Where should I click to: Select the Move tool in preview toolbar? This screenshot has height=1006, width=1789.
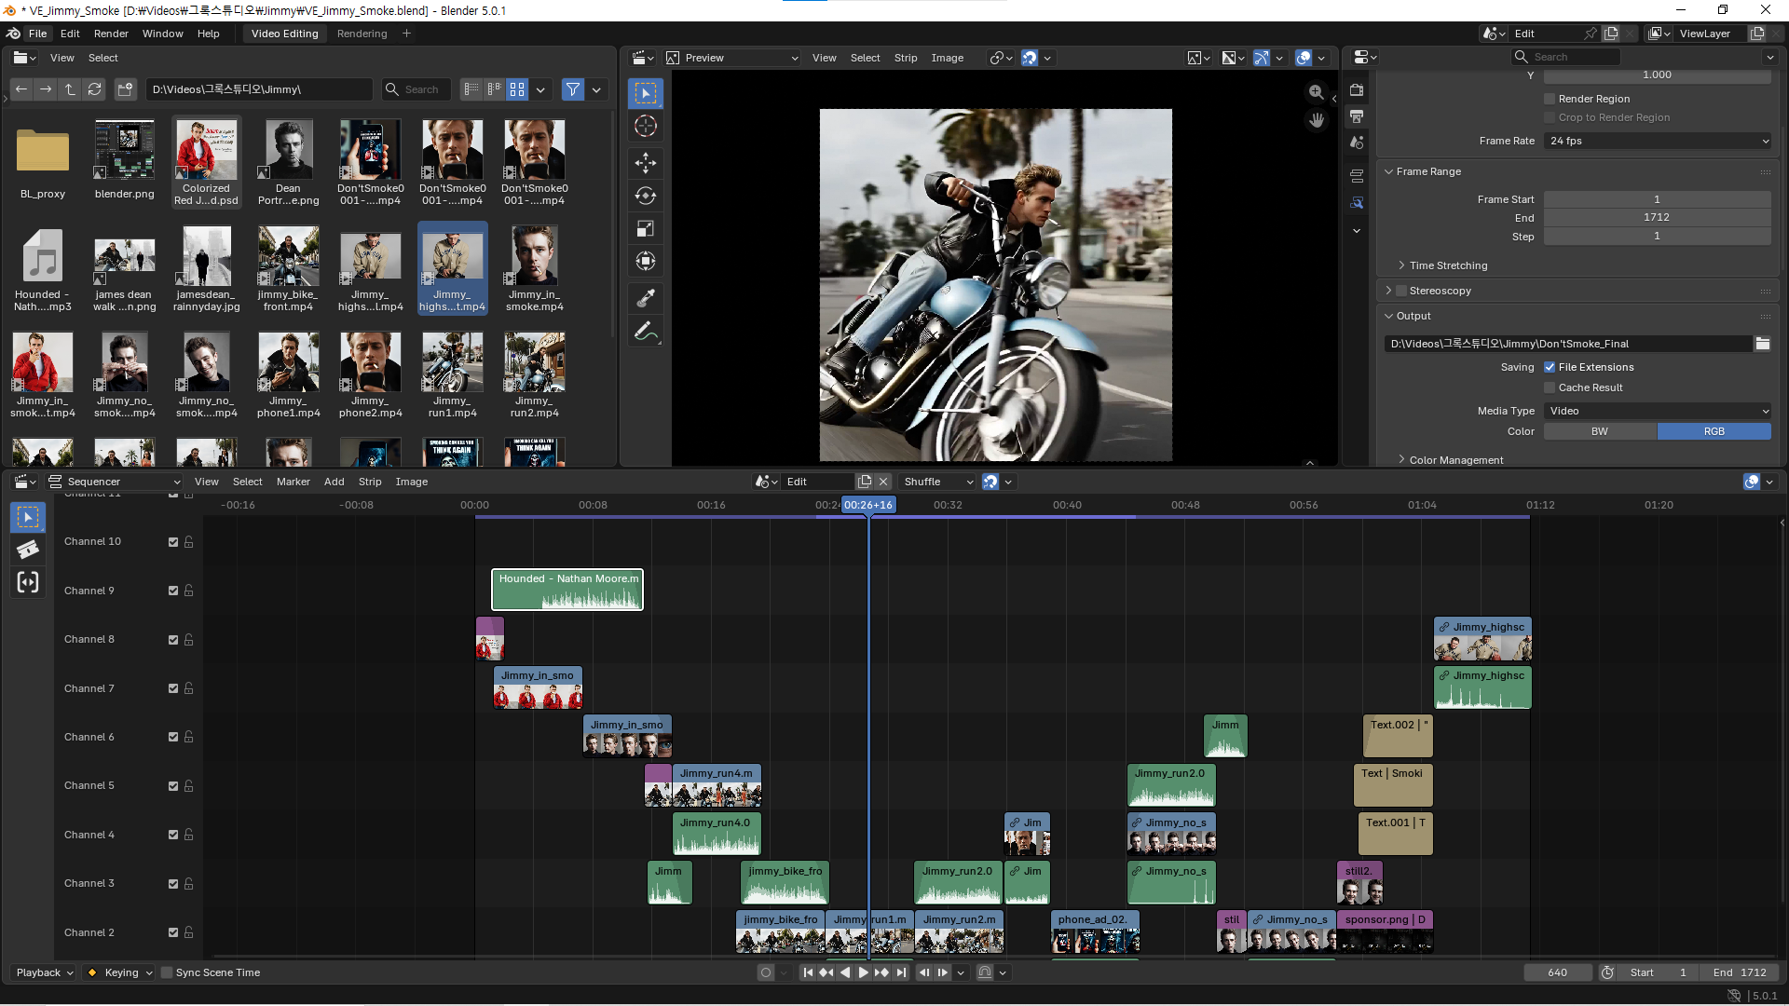point(646,163)
